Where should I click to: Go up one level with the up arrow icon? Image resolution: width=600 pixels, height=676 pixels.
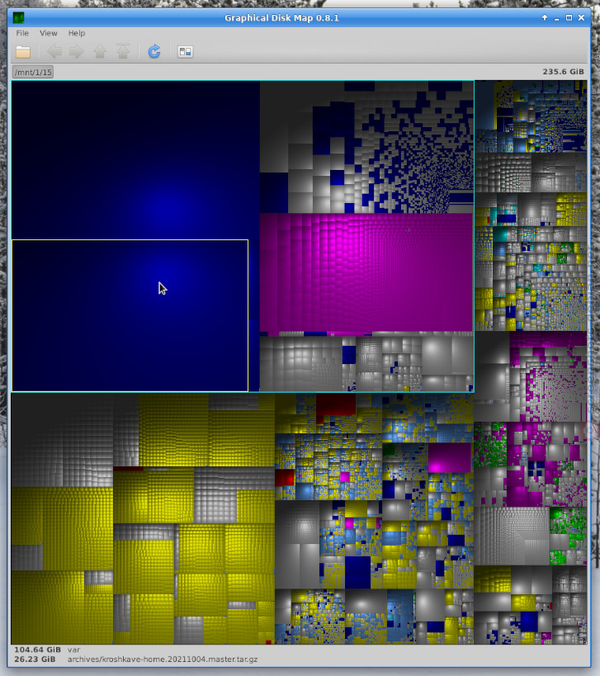[x=100, y=52]
